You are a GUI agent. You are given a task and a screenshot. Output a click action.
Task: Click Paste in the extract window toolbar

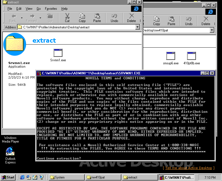[97, 18]
